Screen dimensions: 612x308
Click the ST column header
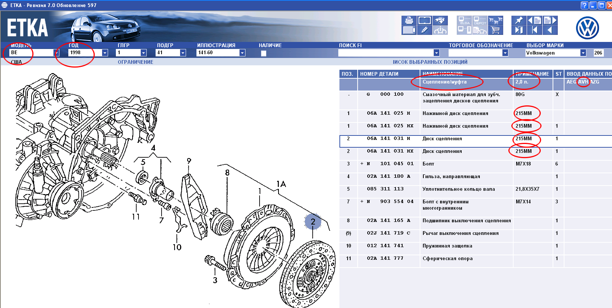559,74
